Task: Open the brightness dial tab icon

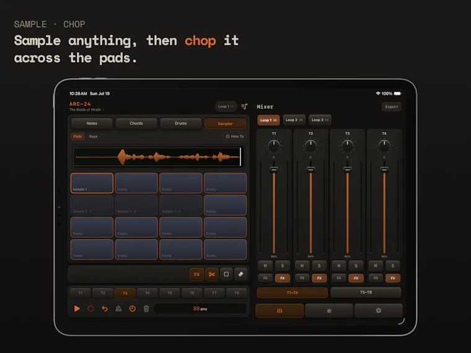Action: click(329, 311)
